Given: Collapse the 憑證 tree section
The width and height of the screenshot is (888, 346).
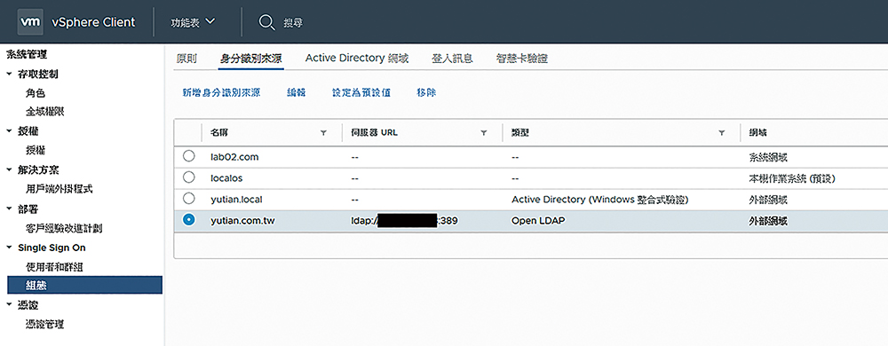Looking at the screenshot, I should (9, 305).
